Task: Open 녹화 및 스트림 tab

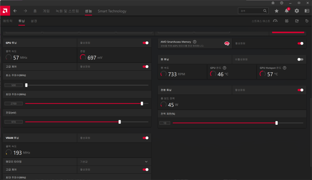Action: click(x=67, y=11)
